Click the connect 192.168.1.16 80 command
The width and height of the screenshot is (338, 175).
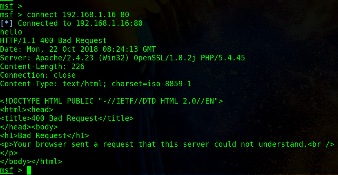pos(78,15)
